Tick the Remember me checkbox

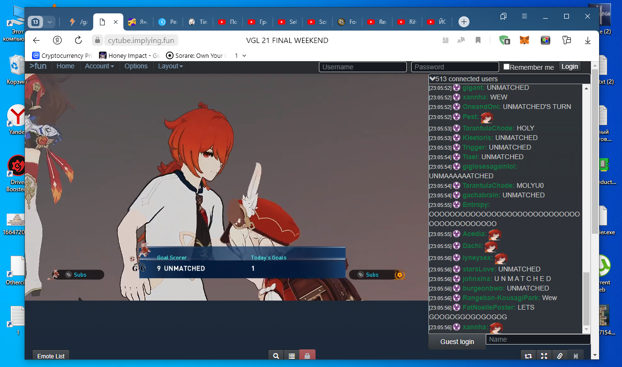(506, 66)
